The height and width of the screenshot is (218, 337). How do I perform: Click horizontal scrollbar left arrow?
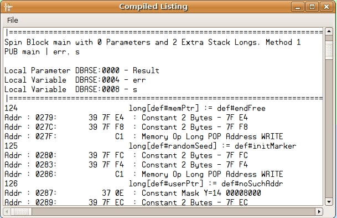tap(7, 211)
